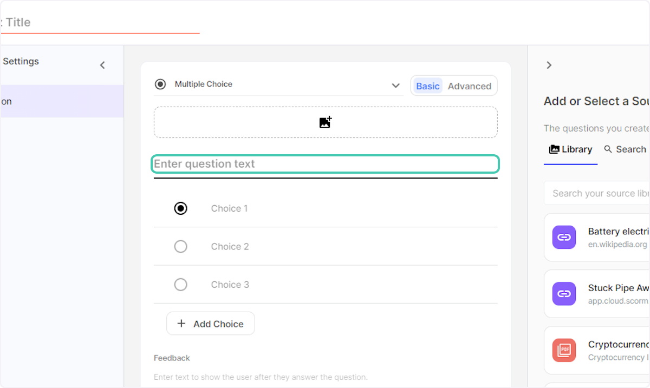Select the Choice 1 radio button
The height and width of the screenshot is (388, 650).
(x=180, y=208)
